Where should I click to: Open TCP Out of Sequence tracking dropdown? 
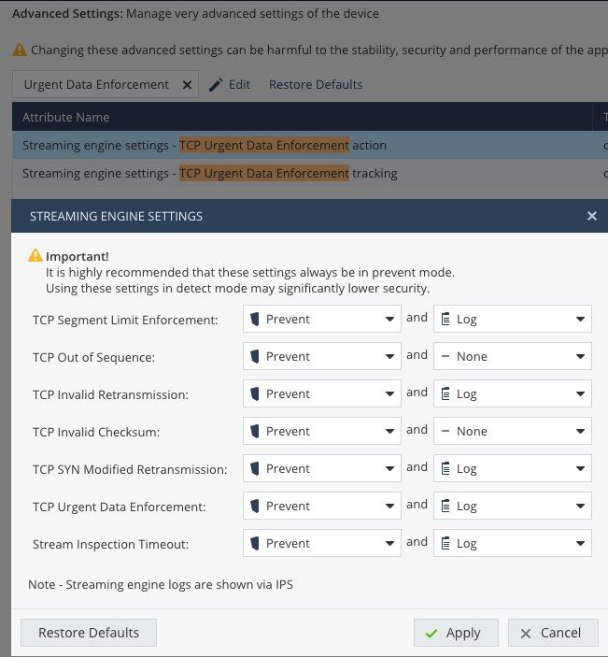point(513,356)
